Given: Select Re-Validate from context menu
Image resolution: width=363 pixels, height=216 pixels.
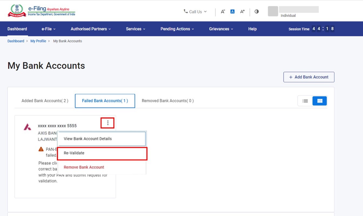Looking at the screenshot, I should pos(102,153).
